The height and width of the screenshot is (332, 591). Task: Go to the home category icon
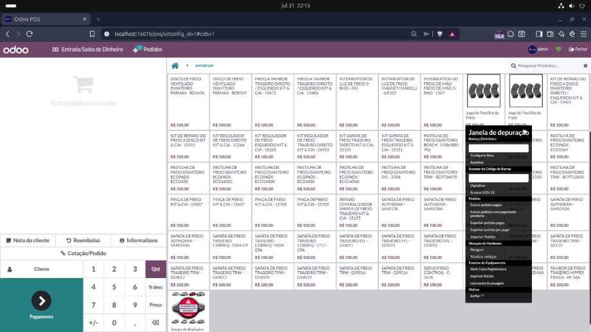(x=175, y=66)
